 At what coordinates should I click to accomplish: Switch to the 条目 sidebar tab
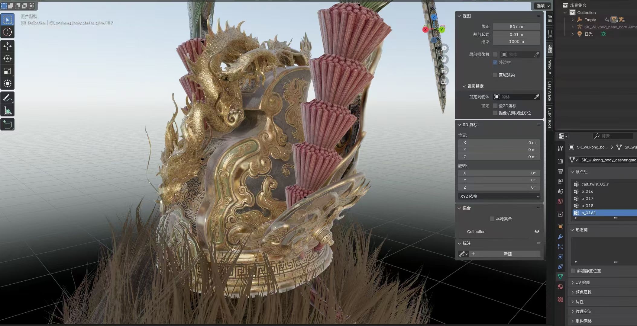pos(550,18)
